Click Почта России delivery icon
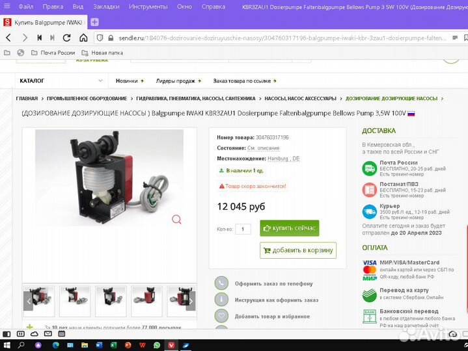This screenshot has width=468, height=351. coord(370,168)
